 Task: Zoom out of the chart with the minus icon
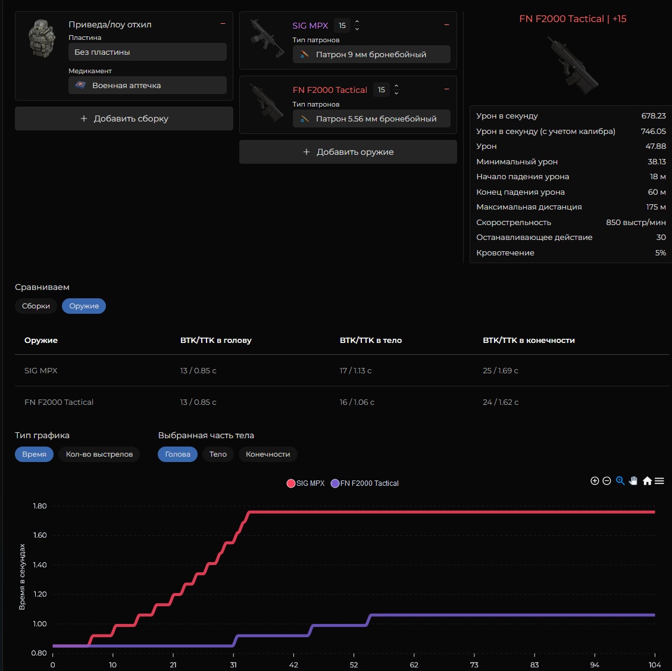(607, 480)
